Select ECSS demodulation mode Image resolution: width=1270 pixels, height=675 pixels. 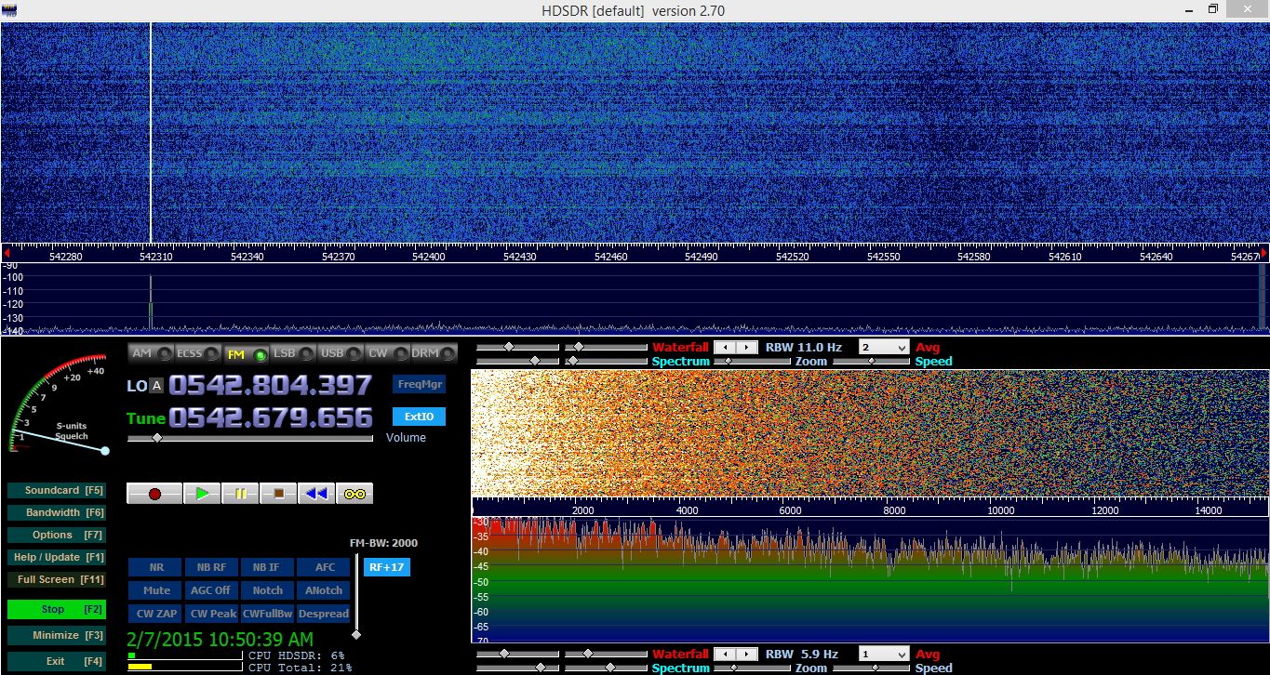click(198, 353)
